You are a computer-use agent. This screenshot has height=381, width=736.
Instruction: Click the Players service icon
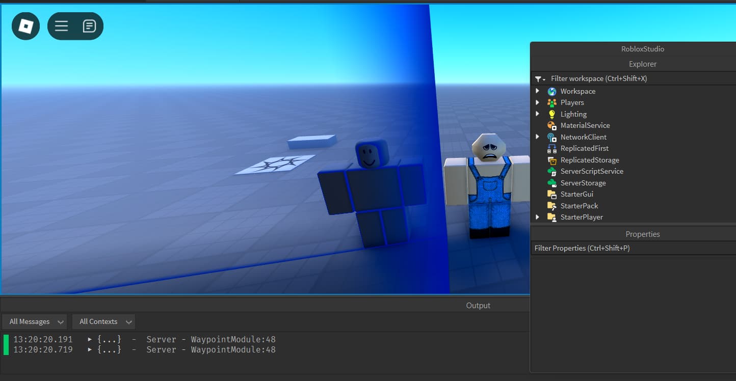coord(551,103)
